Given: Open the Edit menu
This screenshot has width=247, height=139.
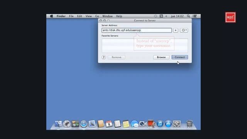Looking at the screenshot, I should pyautogui.click(x=80, y=16).
